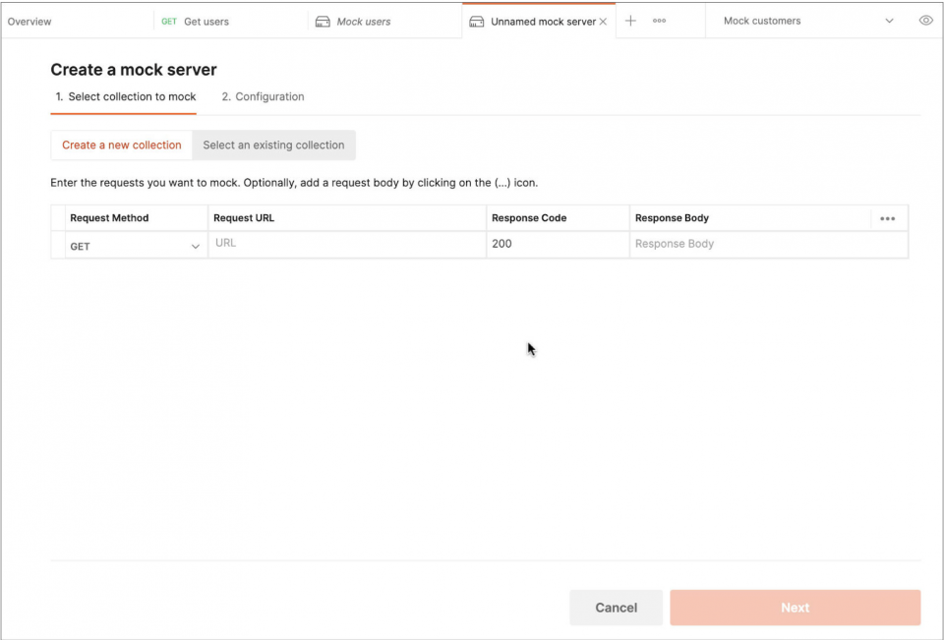Screen dimensions: 944x640
Task: Click the Next button
Action: tap(795, 607)
